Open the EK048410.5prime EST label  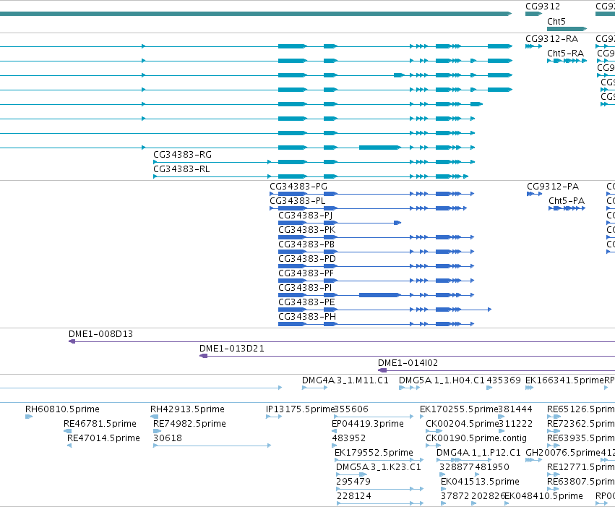(543, 496)
